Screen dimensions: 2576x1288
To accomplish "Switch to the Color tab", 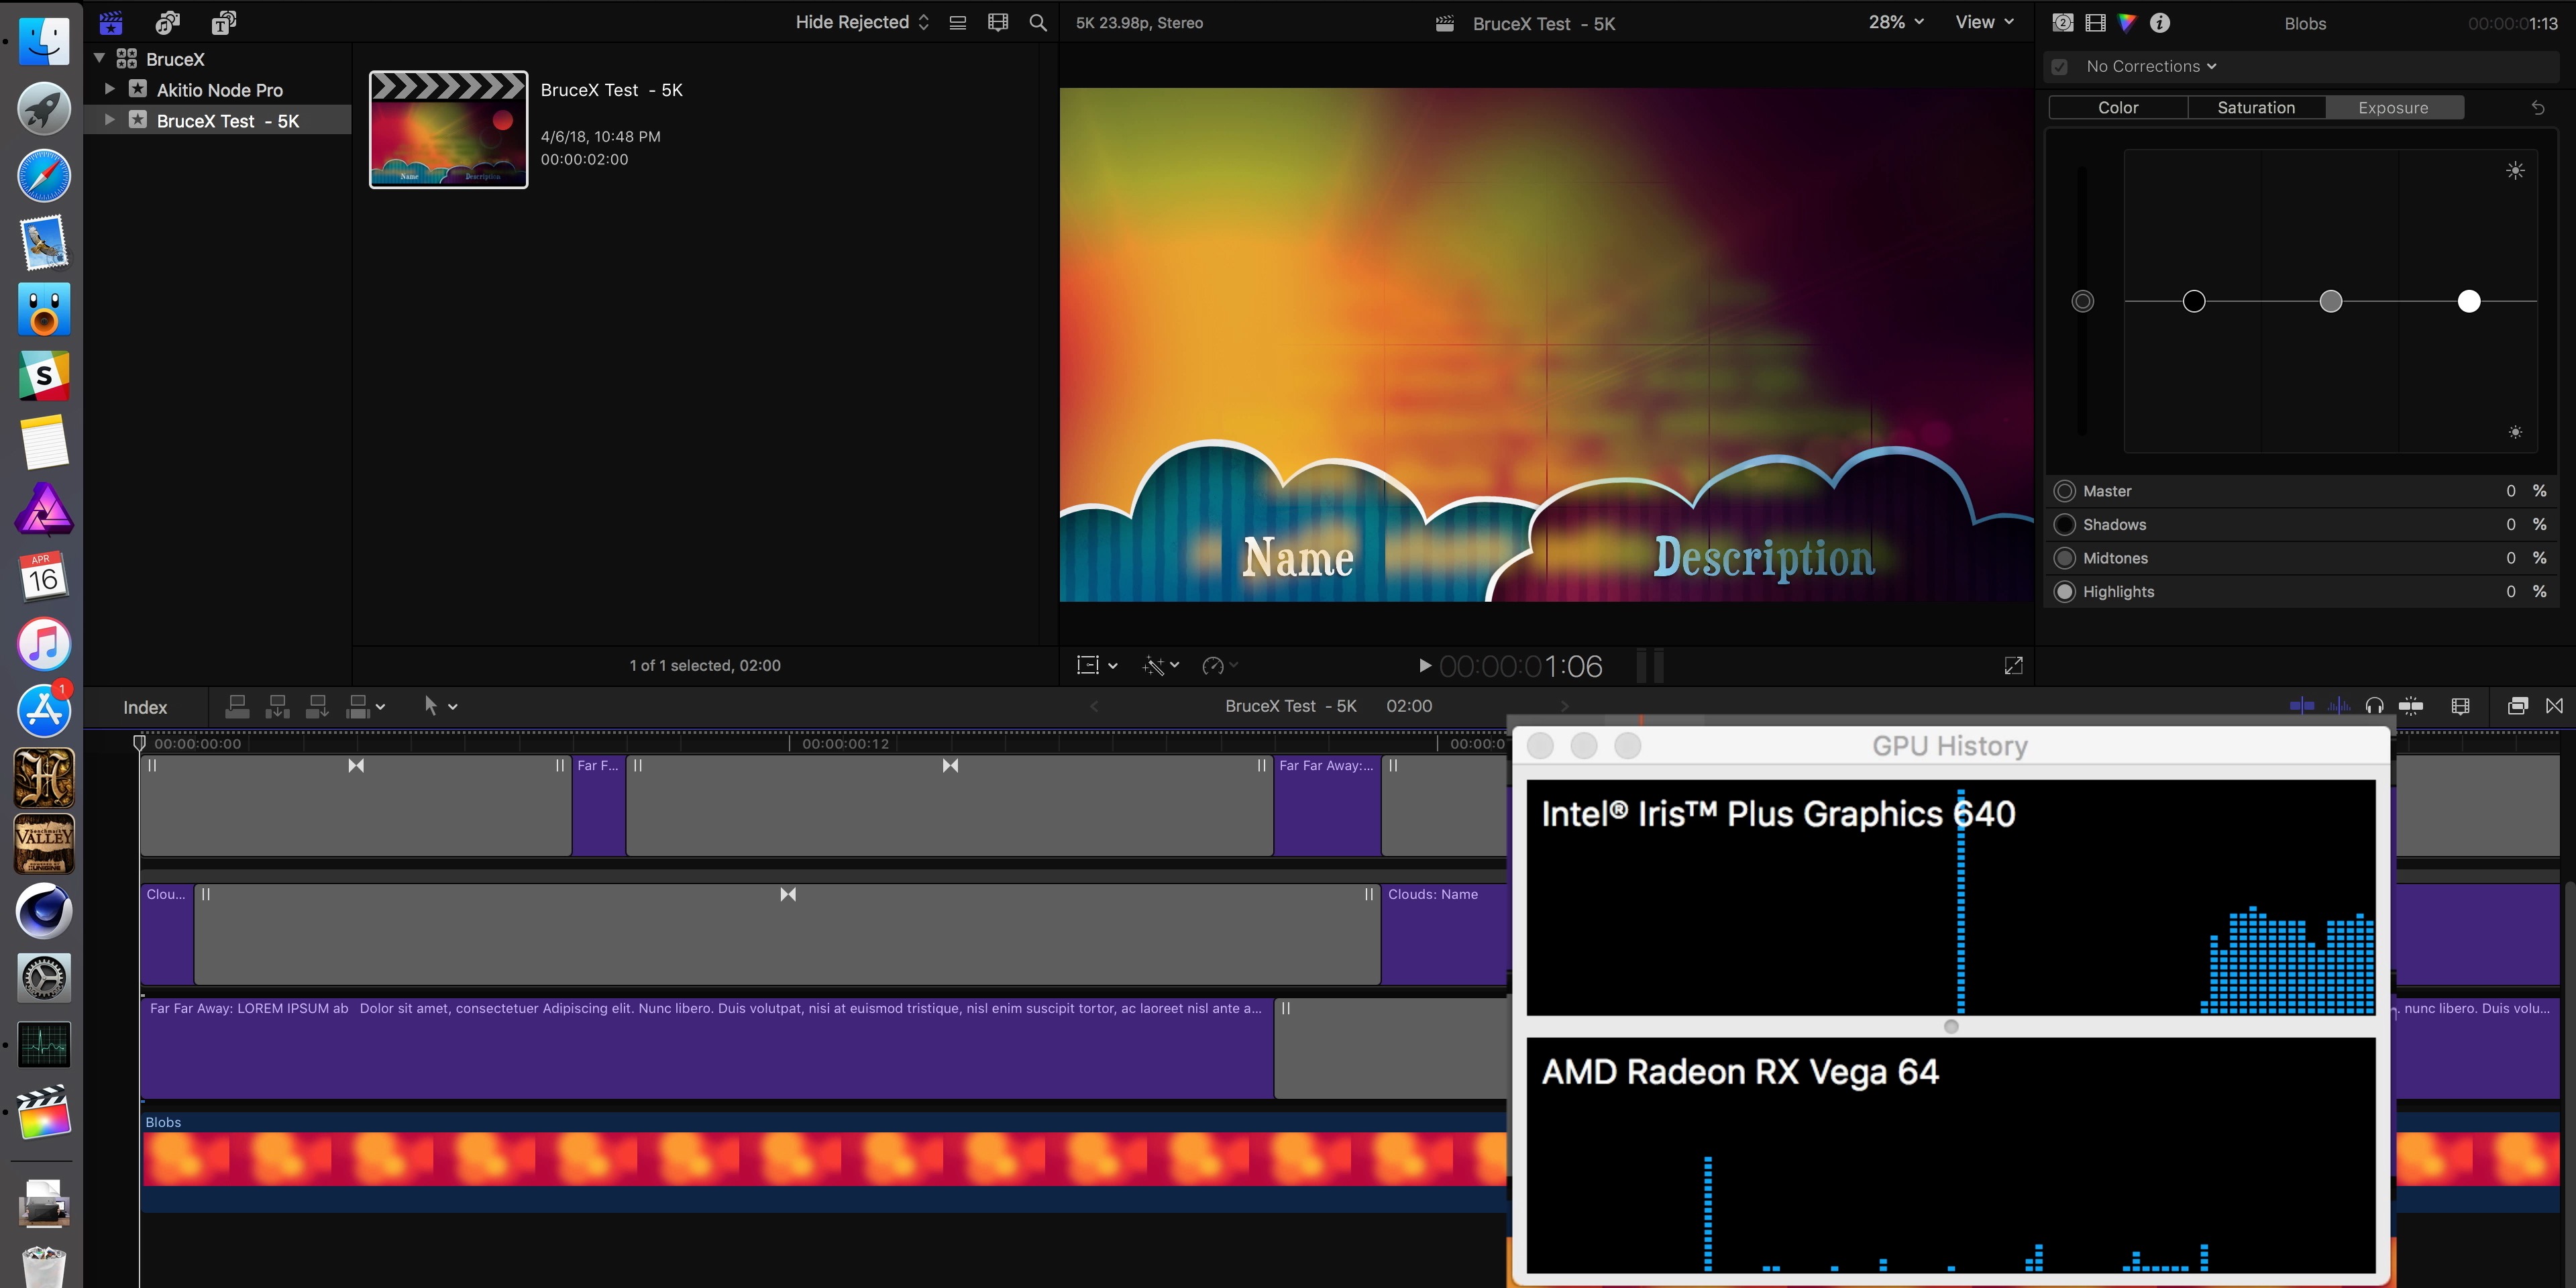I will pyautogui.click(x=2117, y=107).
